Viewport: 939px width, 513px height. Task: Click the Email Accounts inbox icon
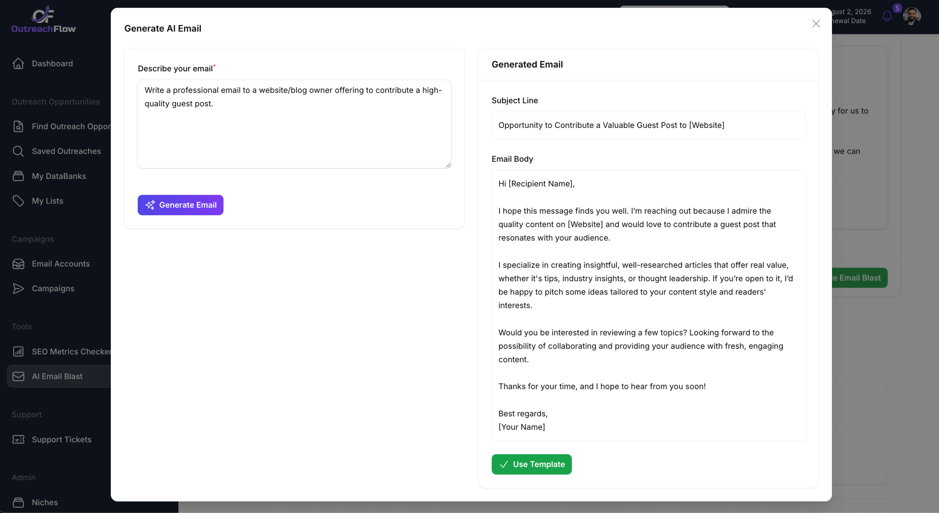[x=18, y=264]
